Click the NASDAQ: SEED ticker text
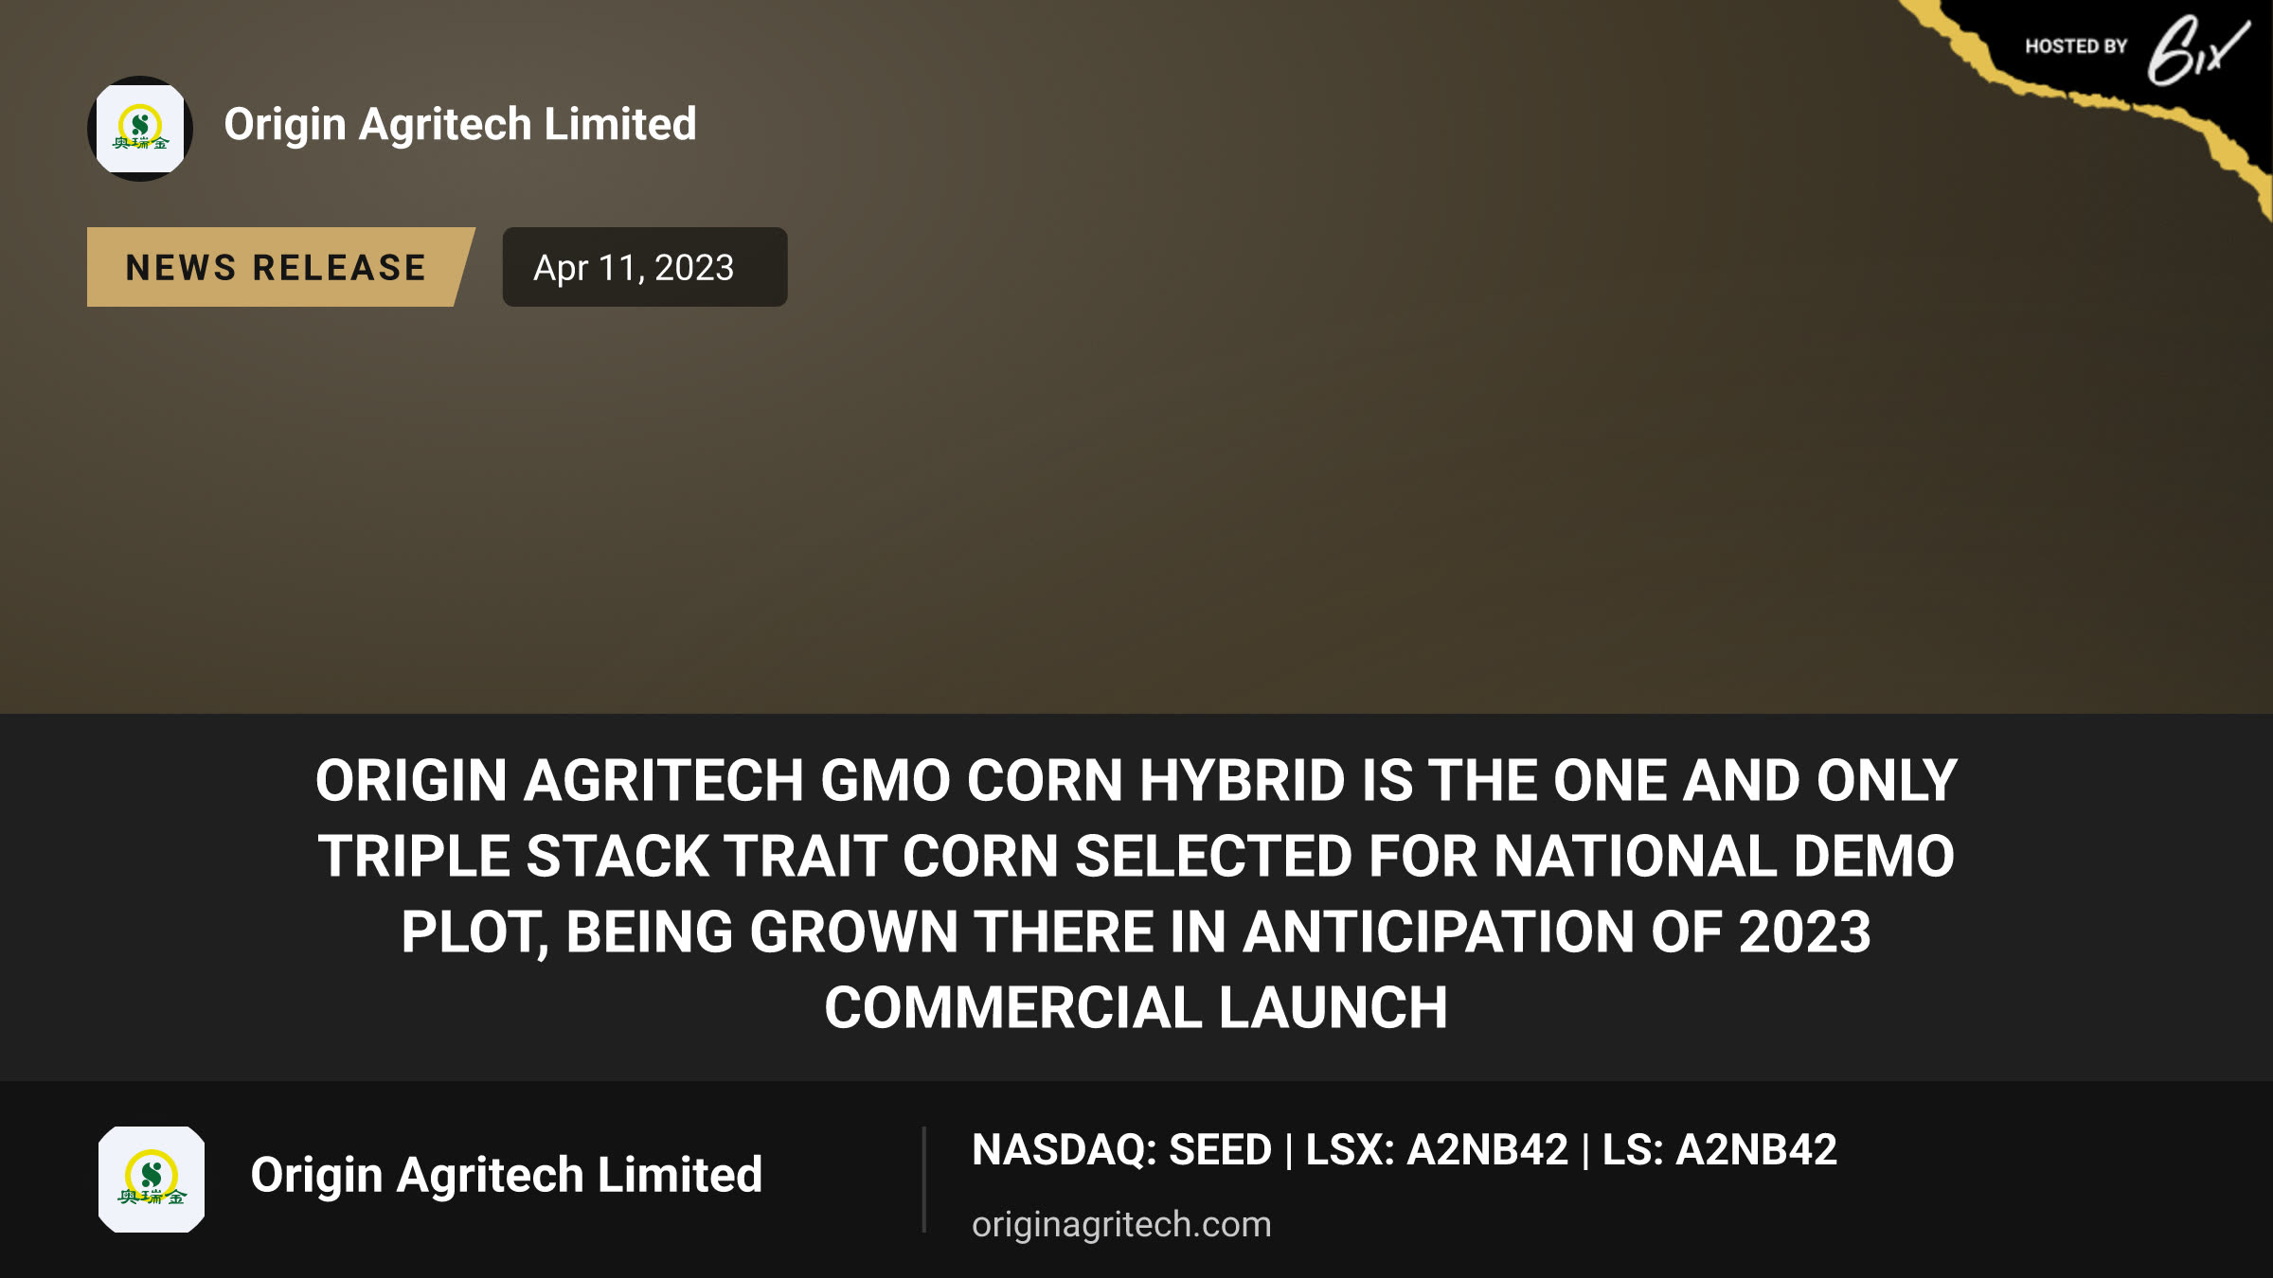Image resolution: width=2273 pixels, height=1278 pixels. (x=1121, y=1150)
